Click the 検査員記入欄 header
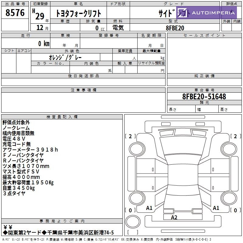 tap(62, 117)
